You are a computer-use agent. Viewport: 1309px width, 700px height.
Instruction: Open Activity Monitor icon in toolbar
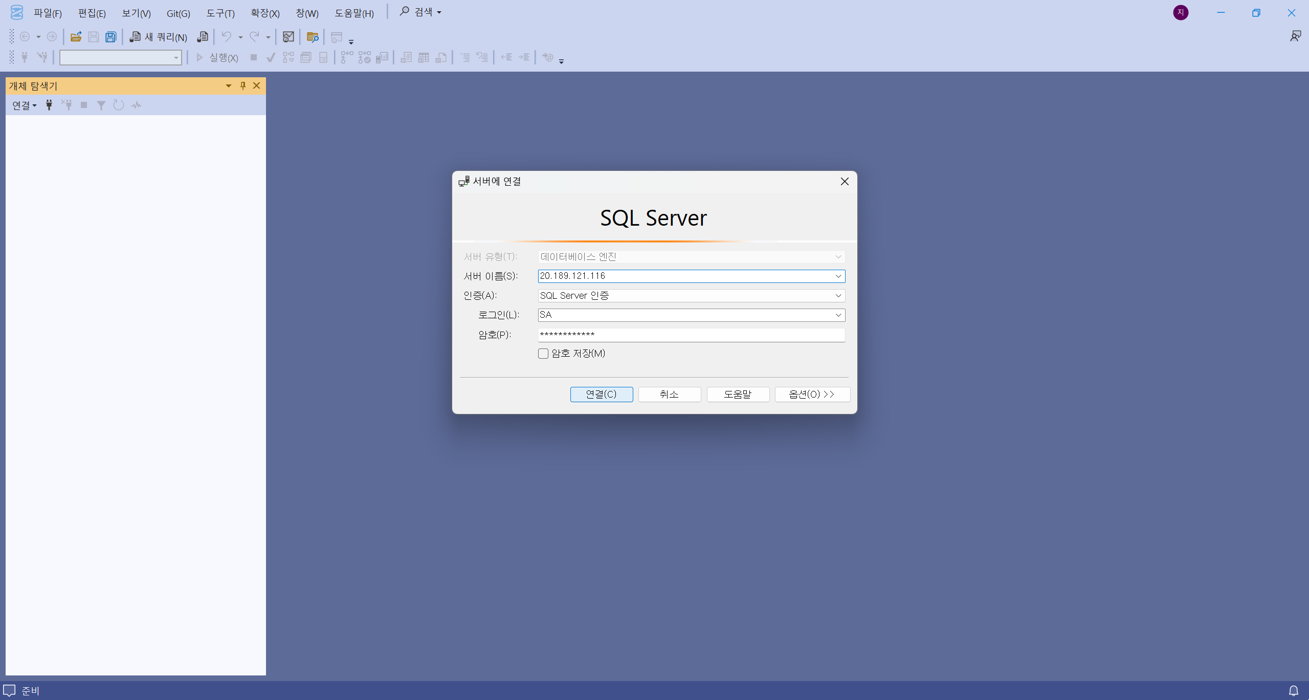click(x=289, y=37)
